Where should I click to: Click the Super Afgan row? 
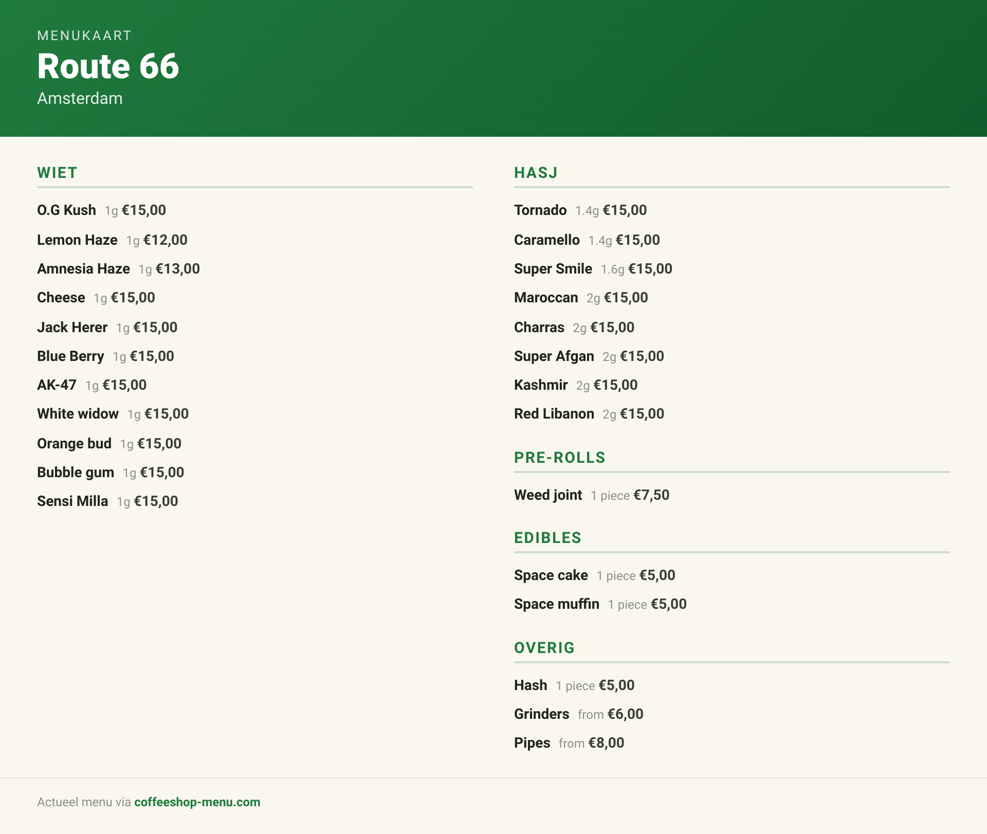click(589, 356)
